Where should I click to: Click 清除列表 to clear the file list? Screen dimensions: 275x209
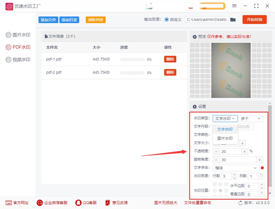95,20
